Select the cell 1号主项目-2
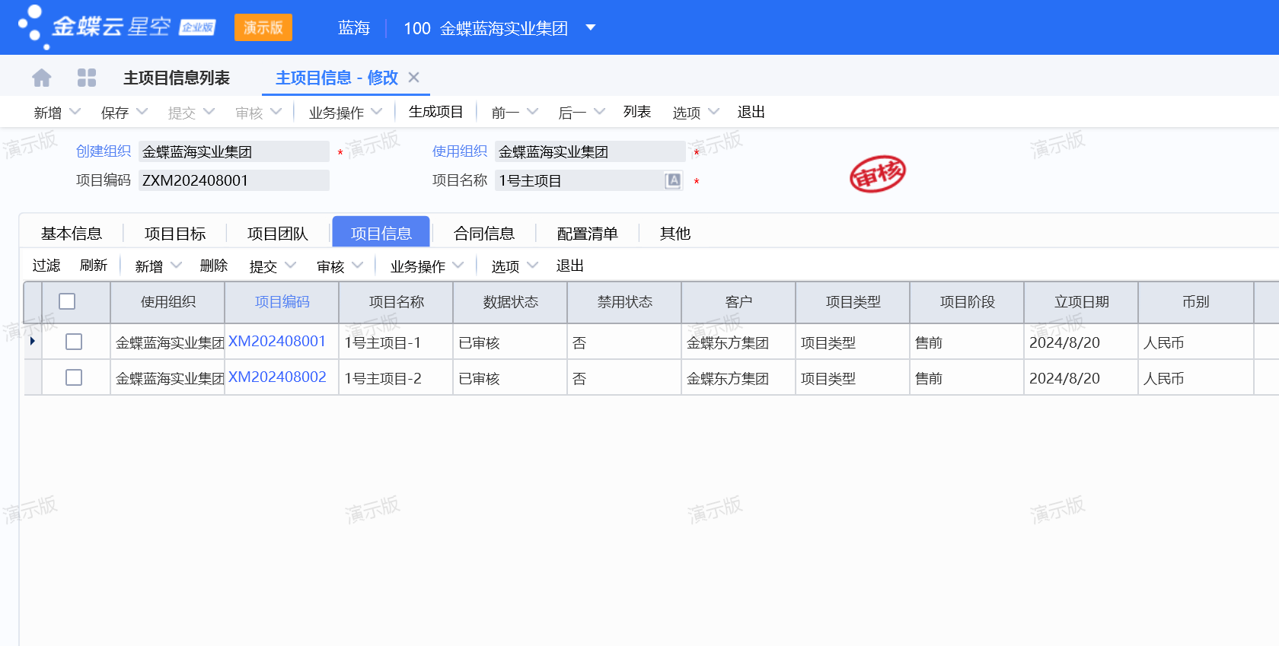Image resolution: width=1279 pixels, height=646 pixels. pyautogui.click(x=396, y=377)
